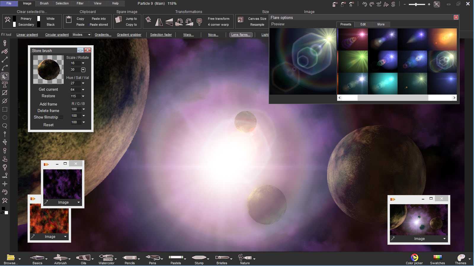Toggle the Primary clear color swatch

[x=14, y=19]
